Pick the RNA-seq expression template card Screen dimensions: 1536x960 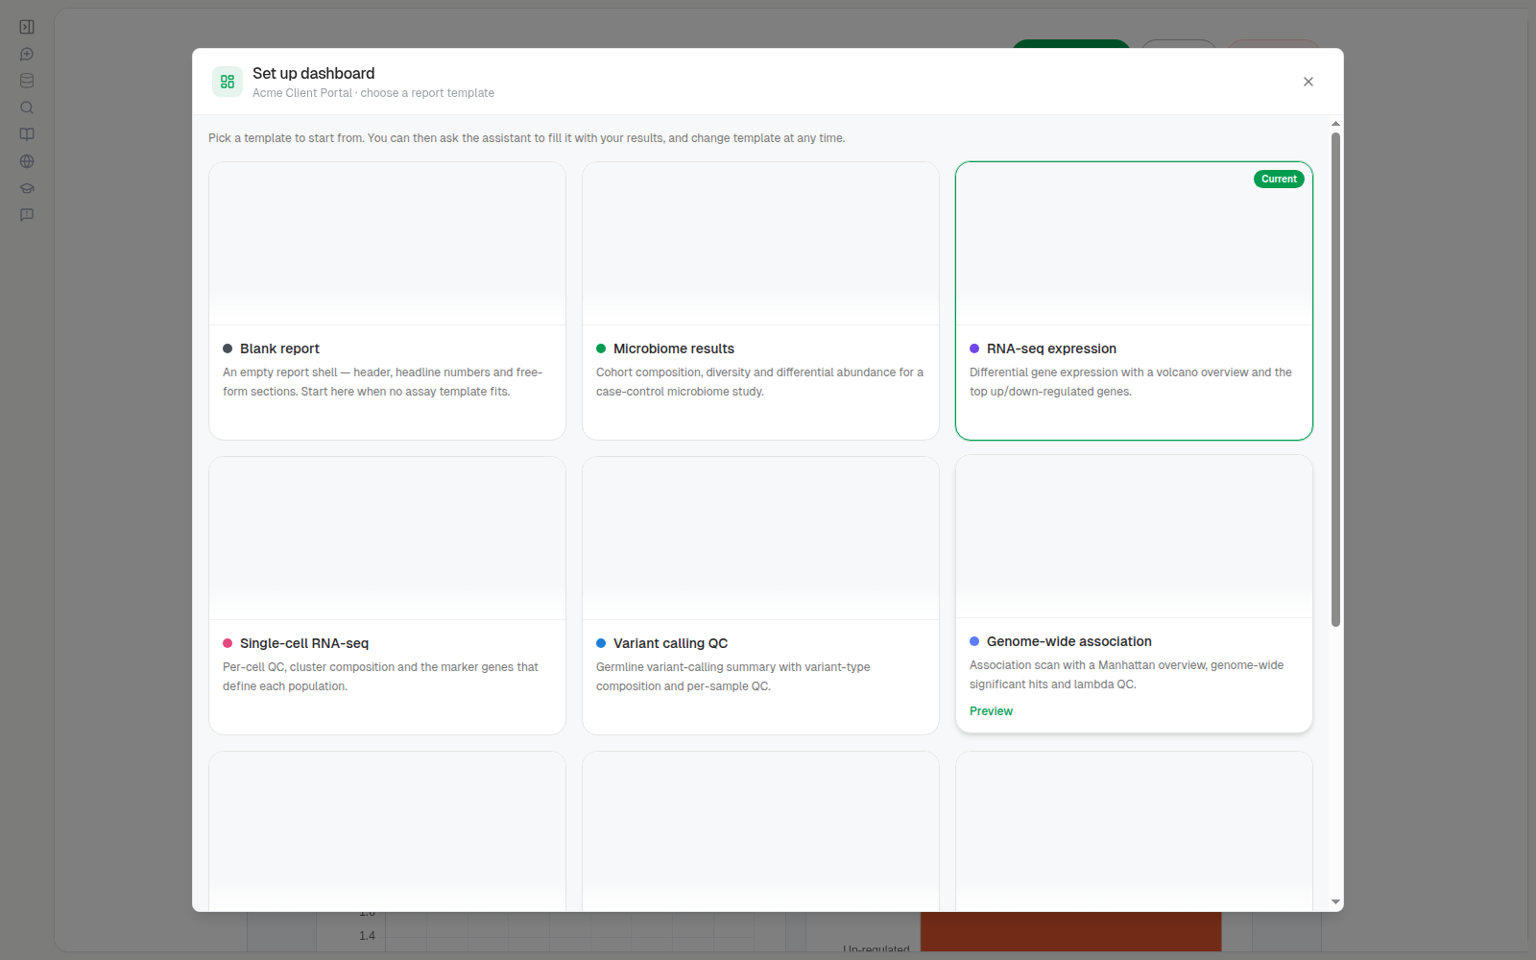tap(1134, 300)
